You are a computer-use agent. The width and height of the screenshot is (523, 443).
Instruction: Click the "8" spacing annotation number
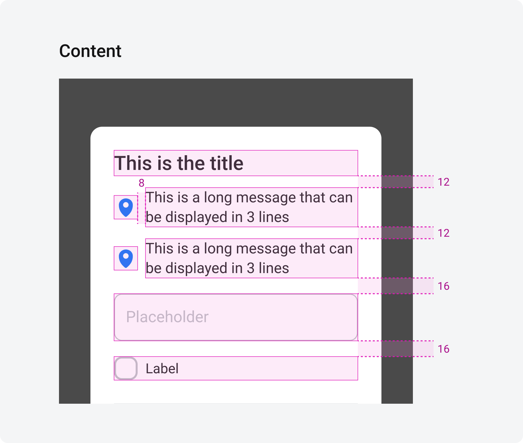pyautogui.click(x=142, y=183)
